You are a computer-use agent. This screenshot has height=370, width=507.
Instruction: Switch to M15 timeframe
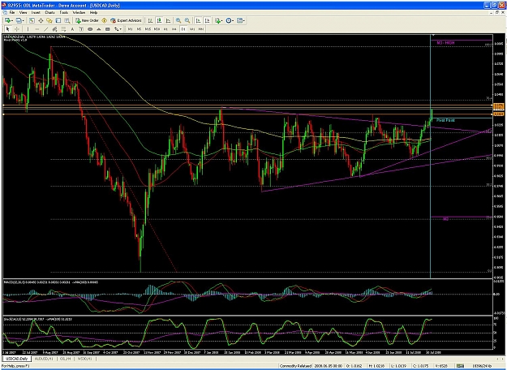pyautogui.click(x=148, y=29)
